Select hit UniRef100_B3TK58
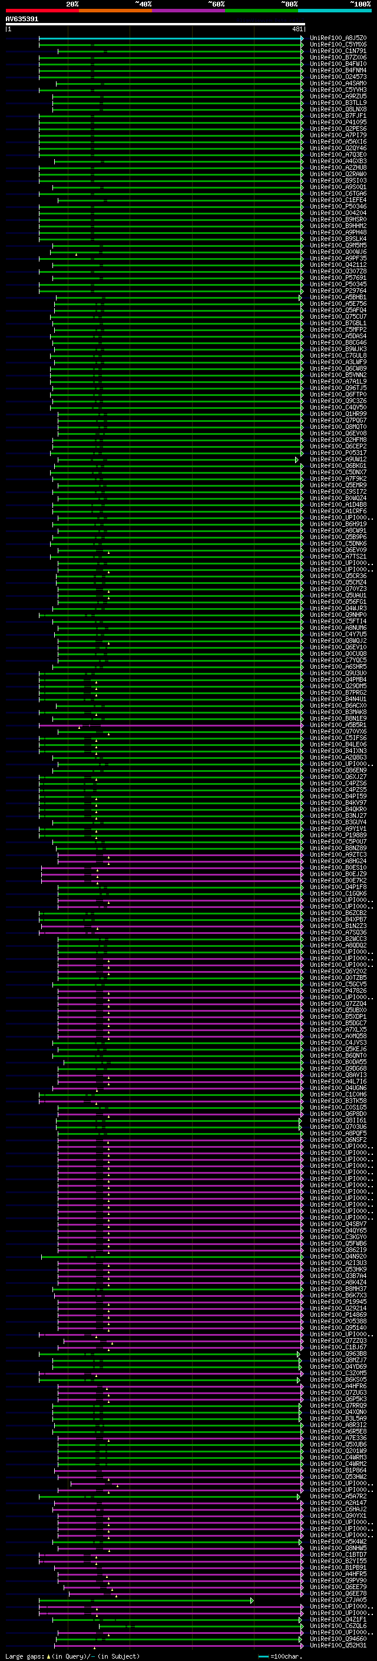 coord(338,1101)
